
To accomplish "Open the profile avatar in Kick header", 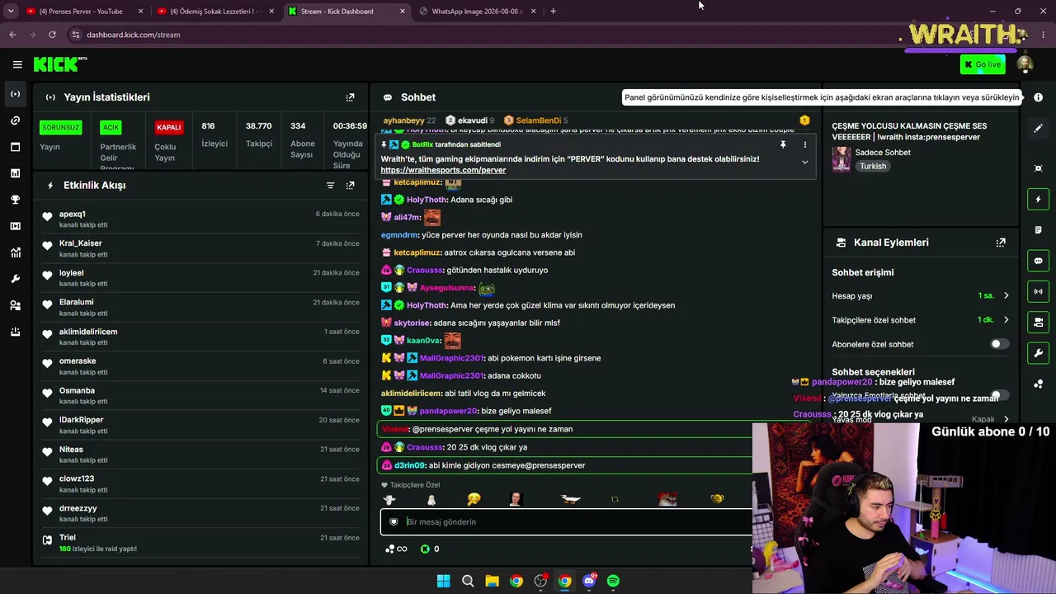I will pos(1025,64).
